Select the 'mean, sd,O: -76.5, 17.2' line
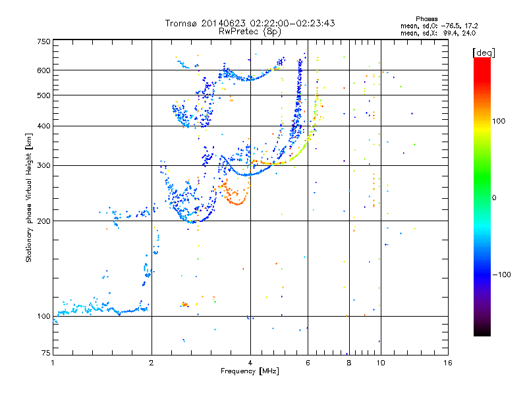 439,26
